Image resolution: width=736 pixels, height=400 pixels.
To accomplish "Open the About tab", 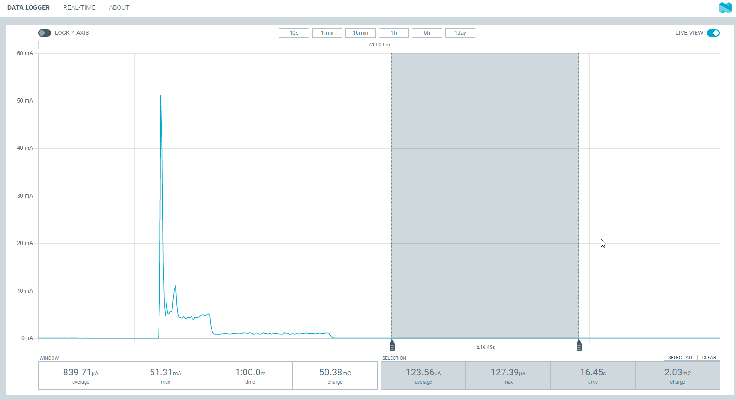I will point(119,8).
